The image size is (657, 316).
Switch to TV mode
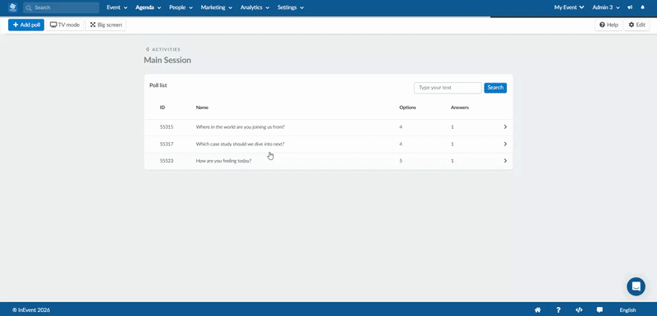(x=65, y=25)
